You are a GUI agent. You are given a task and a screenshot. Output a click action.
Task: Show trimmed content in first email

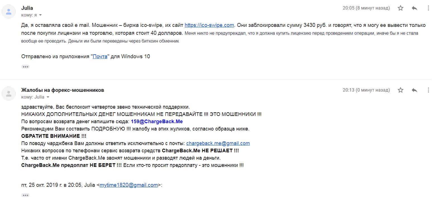pyautogui.click(x=25, y=67)
